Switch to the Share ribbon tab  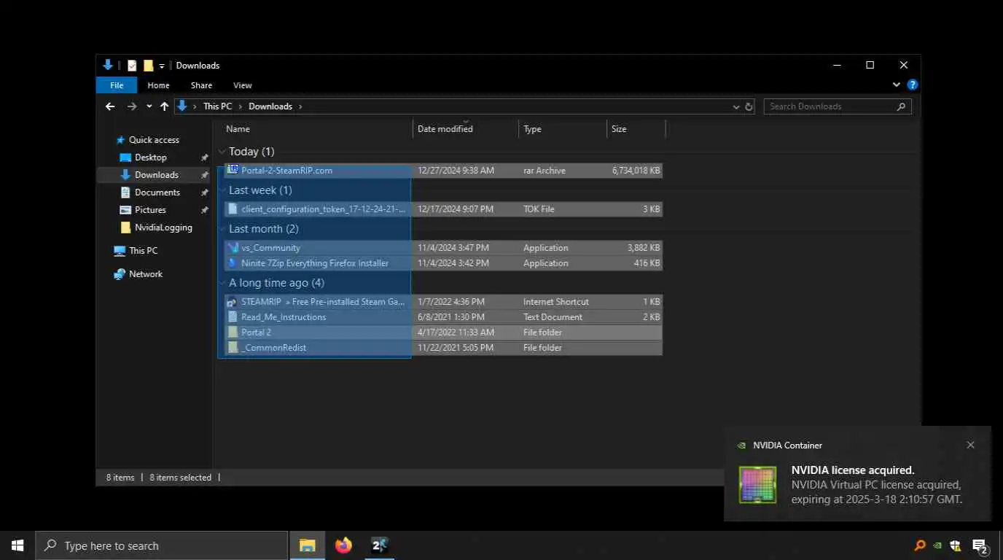coord(201,85)
